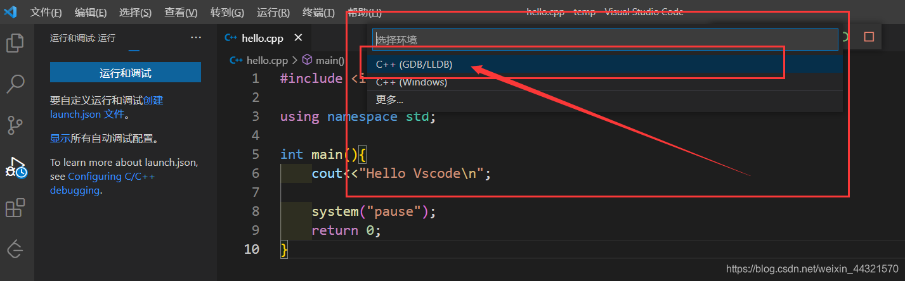This screenshot has height=281, width=905.
Task: Click the VS Code logo icon
Action: [x=10, y=12]
